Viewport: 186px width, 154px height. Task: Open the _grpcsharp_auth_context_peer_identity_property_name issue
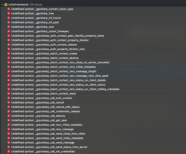(x=62, y=36)
